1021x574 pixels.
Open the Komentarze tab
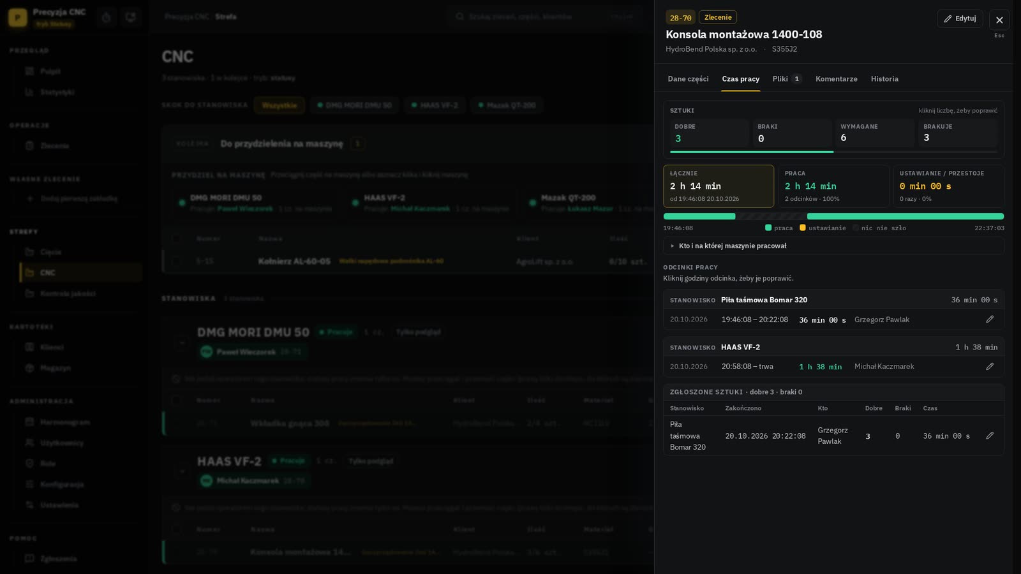[x=837, y=79]
